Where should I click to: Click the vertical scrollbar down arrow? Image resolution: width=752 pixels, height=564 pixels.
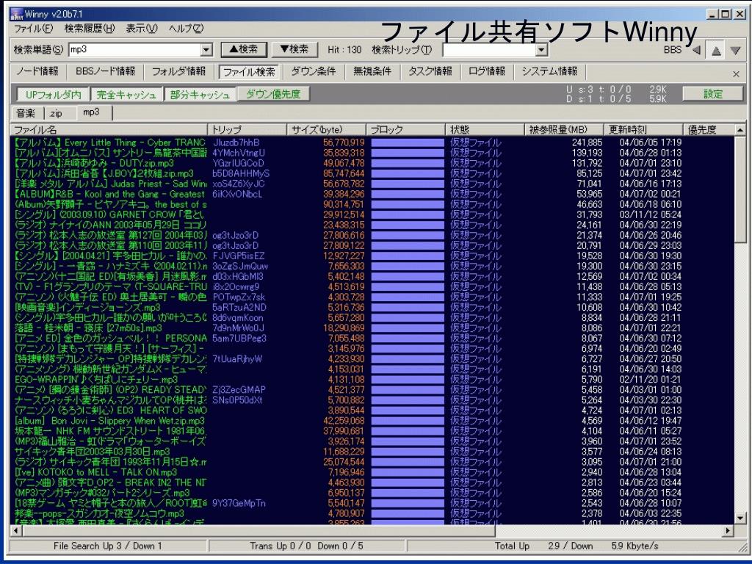tap(740, 518)
